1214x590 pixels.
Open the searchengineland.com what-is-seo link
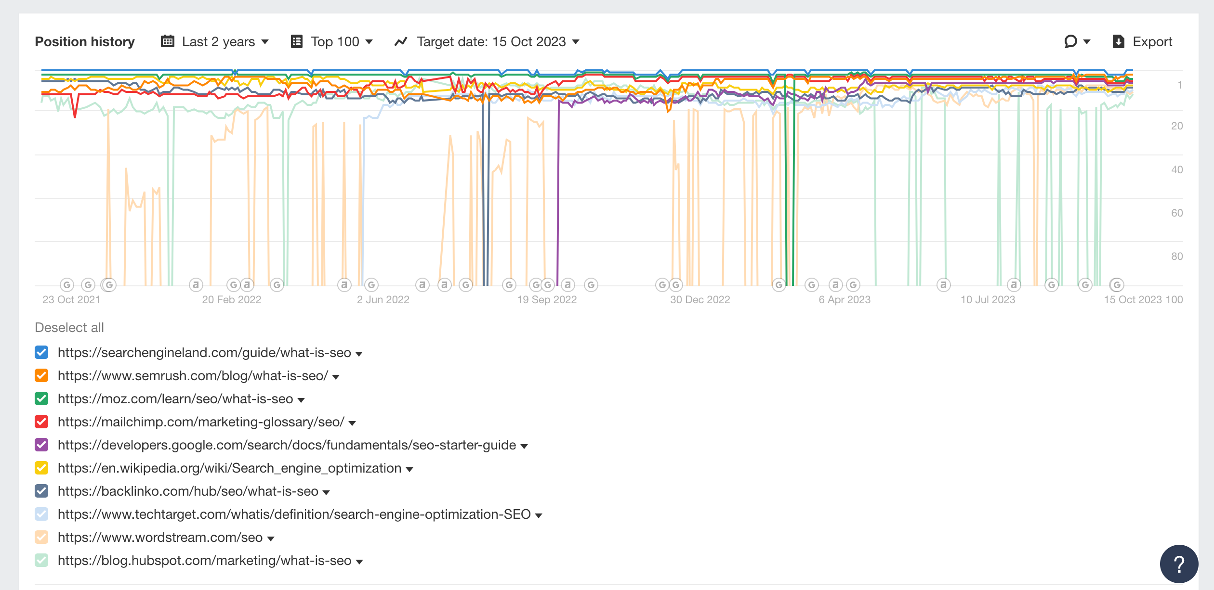(x=204, y=352)
